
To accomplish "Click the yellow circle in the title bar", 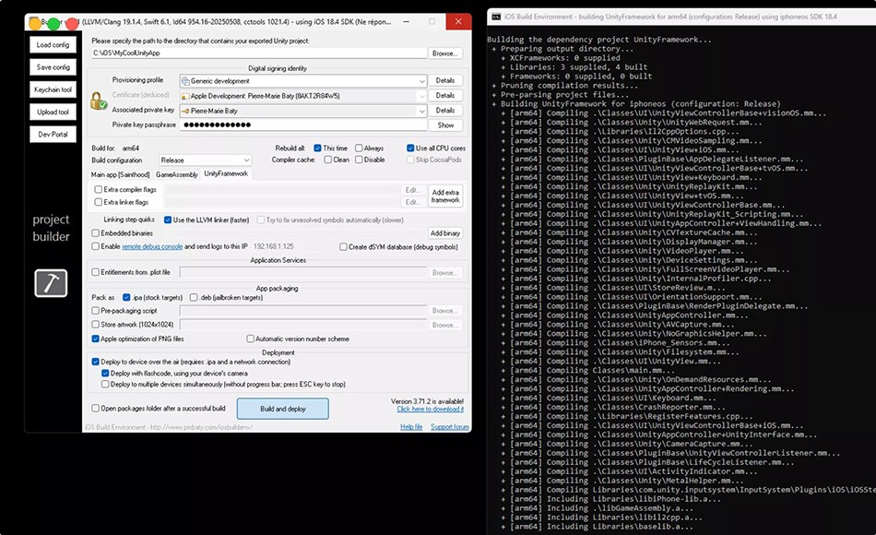I will (35, 23).
